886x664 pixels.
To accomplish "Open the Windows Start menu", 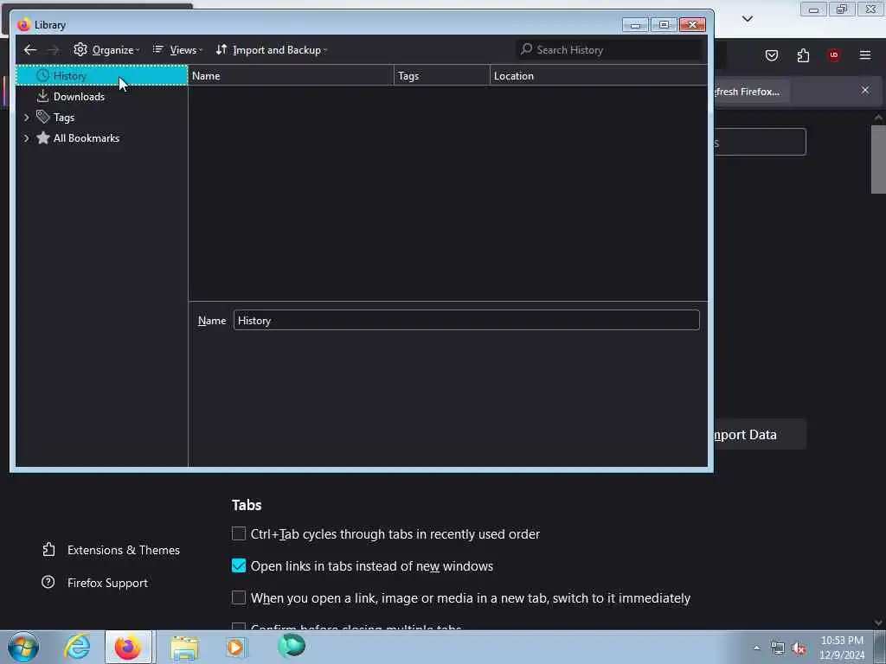I will 23,647.
